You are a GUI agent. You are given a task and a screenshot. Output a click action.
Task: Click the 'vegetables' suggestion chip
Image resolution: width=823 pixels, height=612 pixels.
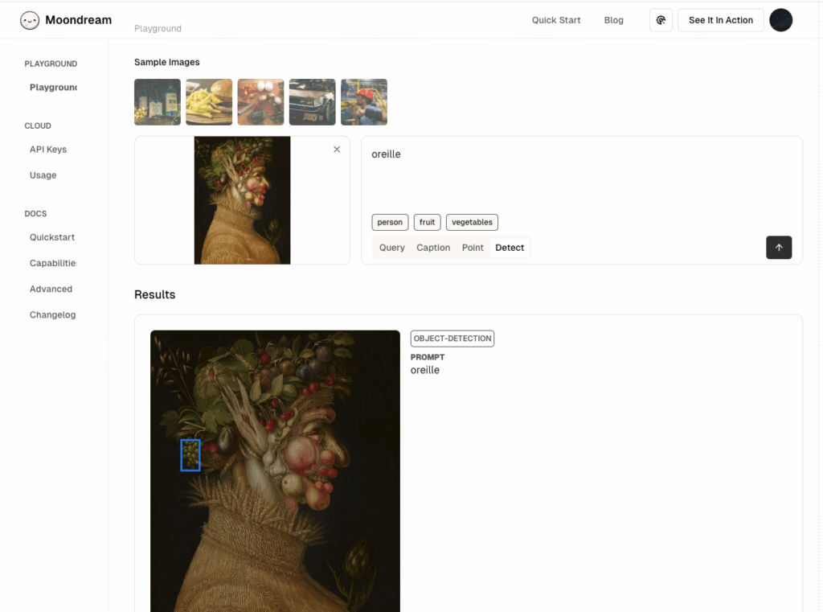click(472, 222)
